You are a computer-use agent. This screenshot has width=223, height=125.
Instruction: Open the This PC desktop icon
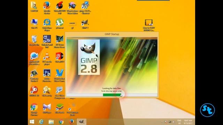tap(34, 24)
